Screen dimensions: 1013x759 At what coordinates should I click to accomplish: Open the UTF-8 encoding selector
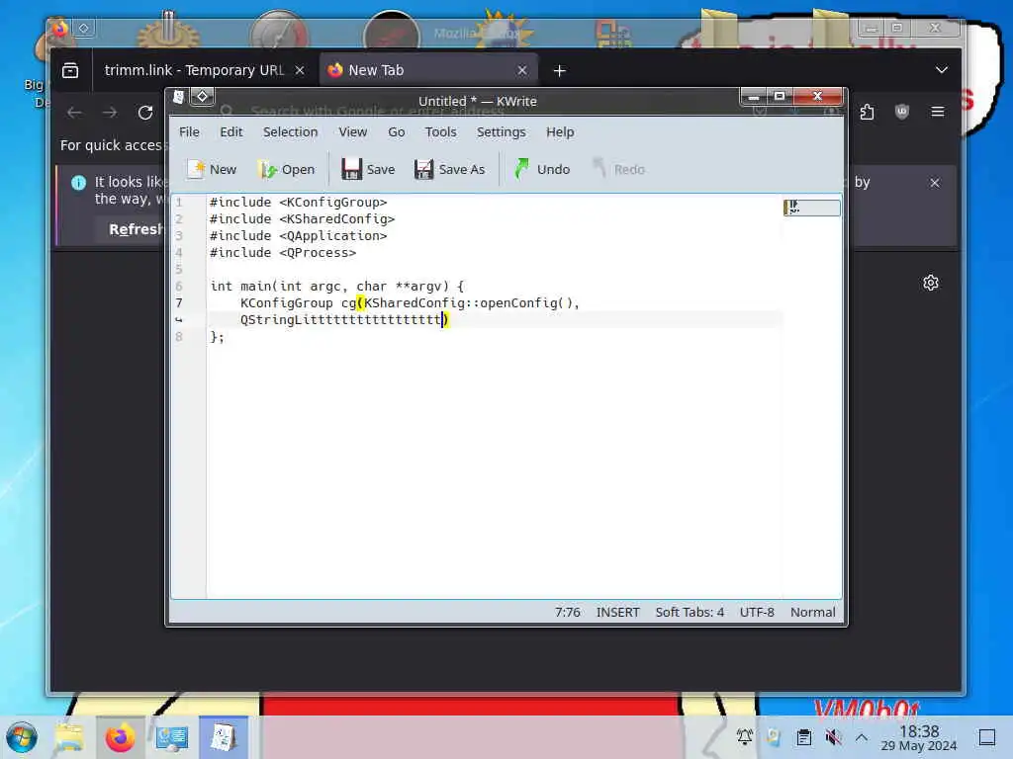pos(757,612)
